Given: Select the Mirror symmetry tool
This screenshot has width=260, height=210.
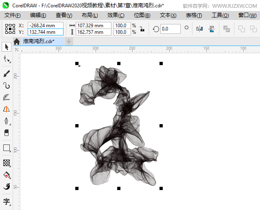Looking at the screenshot, I should (7, 109).
